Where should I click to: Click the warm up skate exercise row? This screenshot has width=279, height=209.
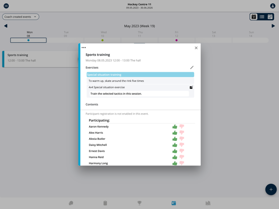140,81
